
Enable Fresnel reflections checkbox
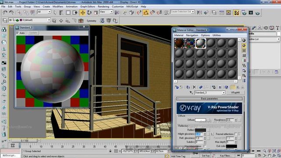coord(236,134)
